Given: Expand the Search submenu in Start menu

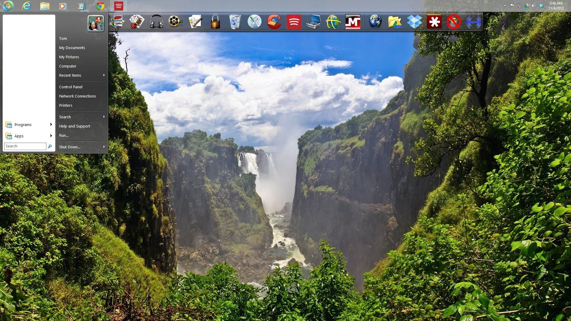Looking at the screenshot, I should click(82, 117).
